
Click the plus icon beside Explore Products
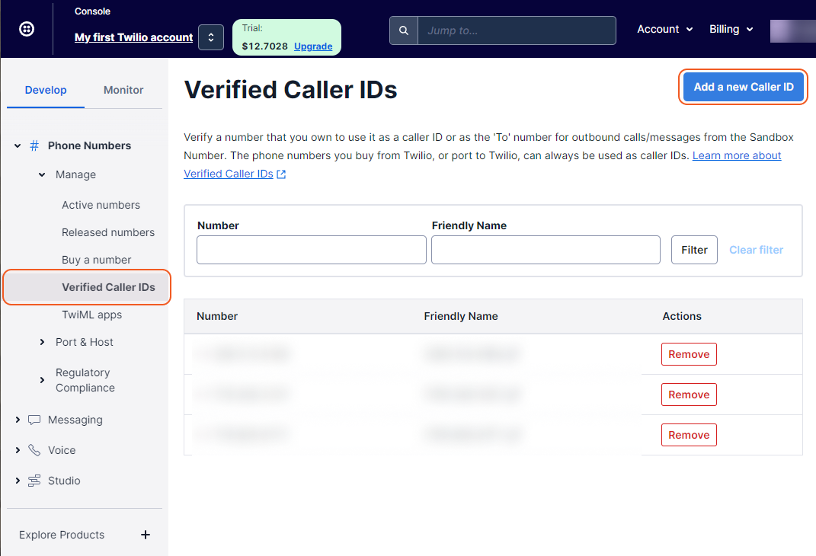click(146, 535)
